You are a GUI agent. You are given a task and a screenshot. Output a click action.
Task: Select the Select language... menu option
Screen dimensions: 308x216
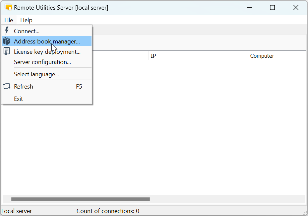36,74
